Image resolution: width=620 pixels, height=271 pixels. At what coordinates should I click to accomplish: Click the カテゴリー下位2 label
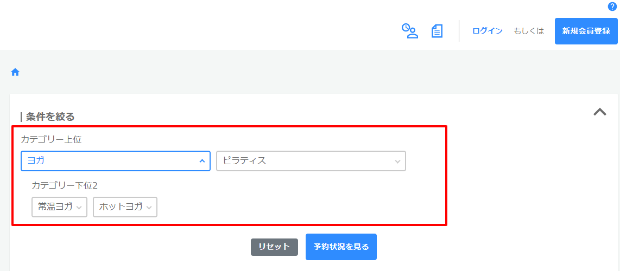[x=64, y=185]
